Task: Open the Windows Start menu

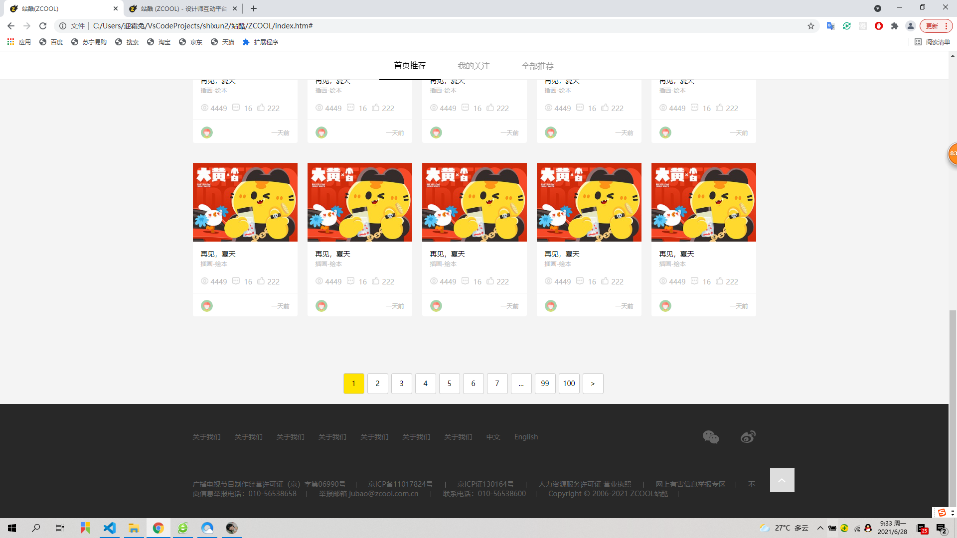Action: [12, 528]
